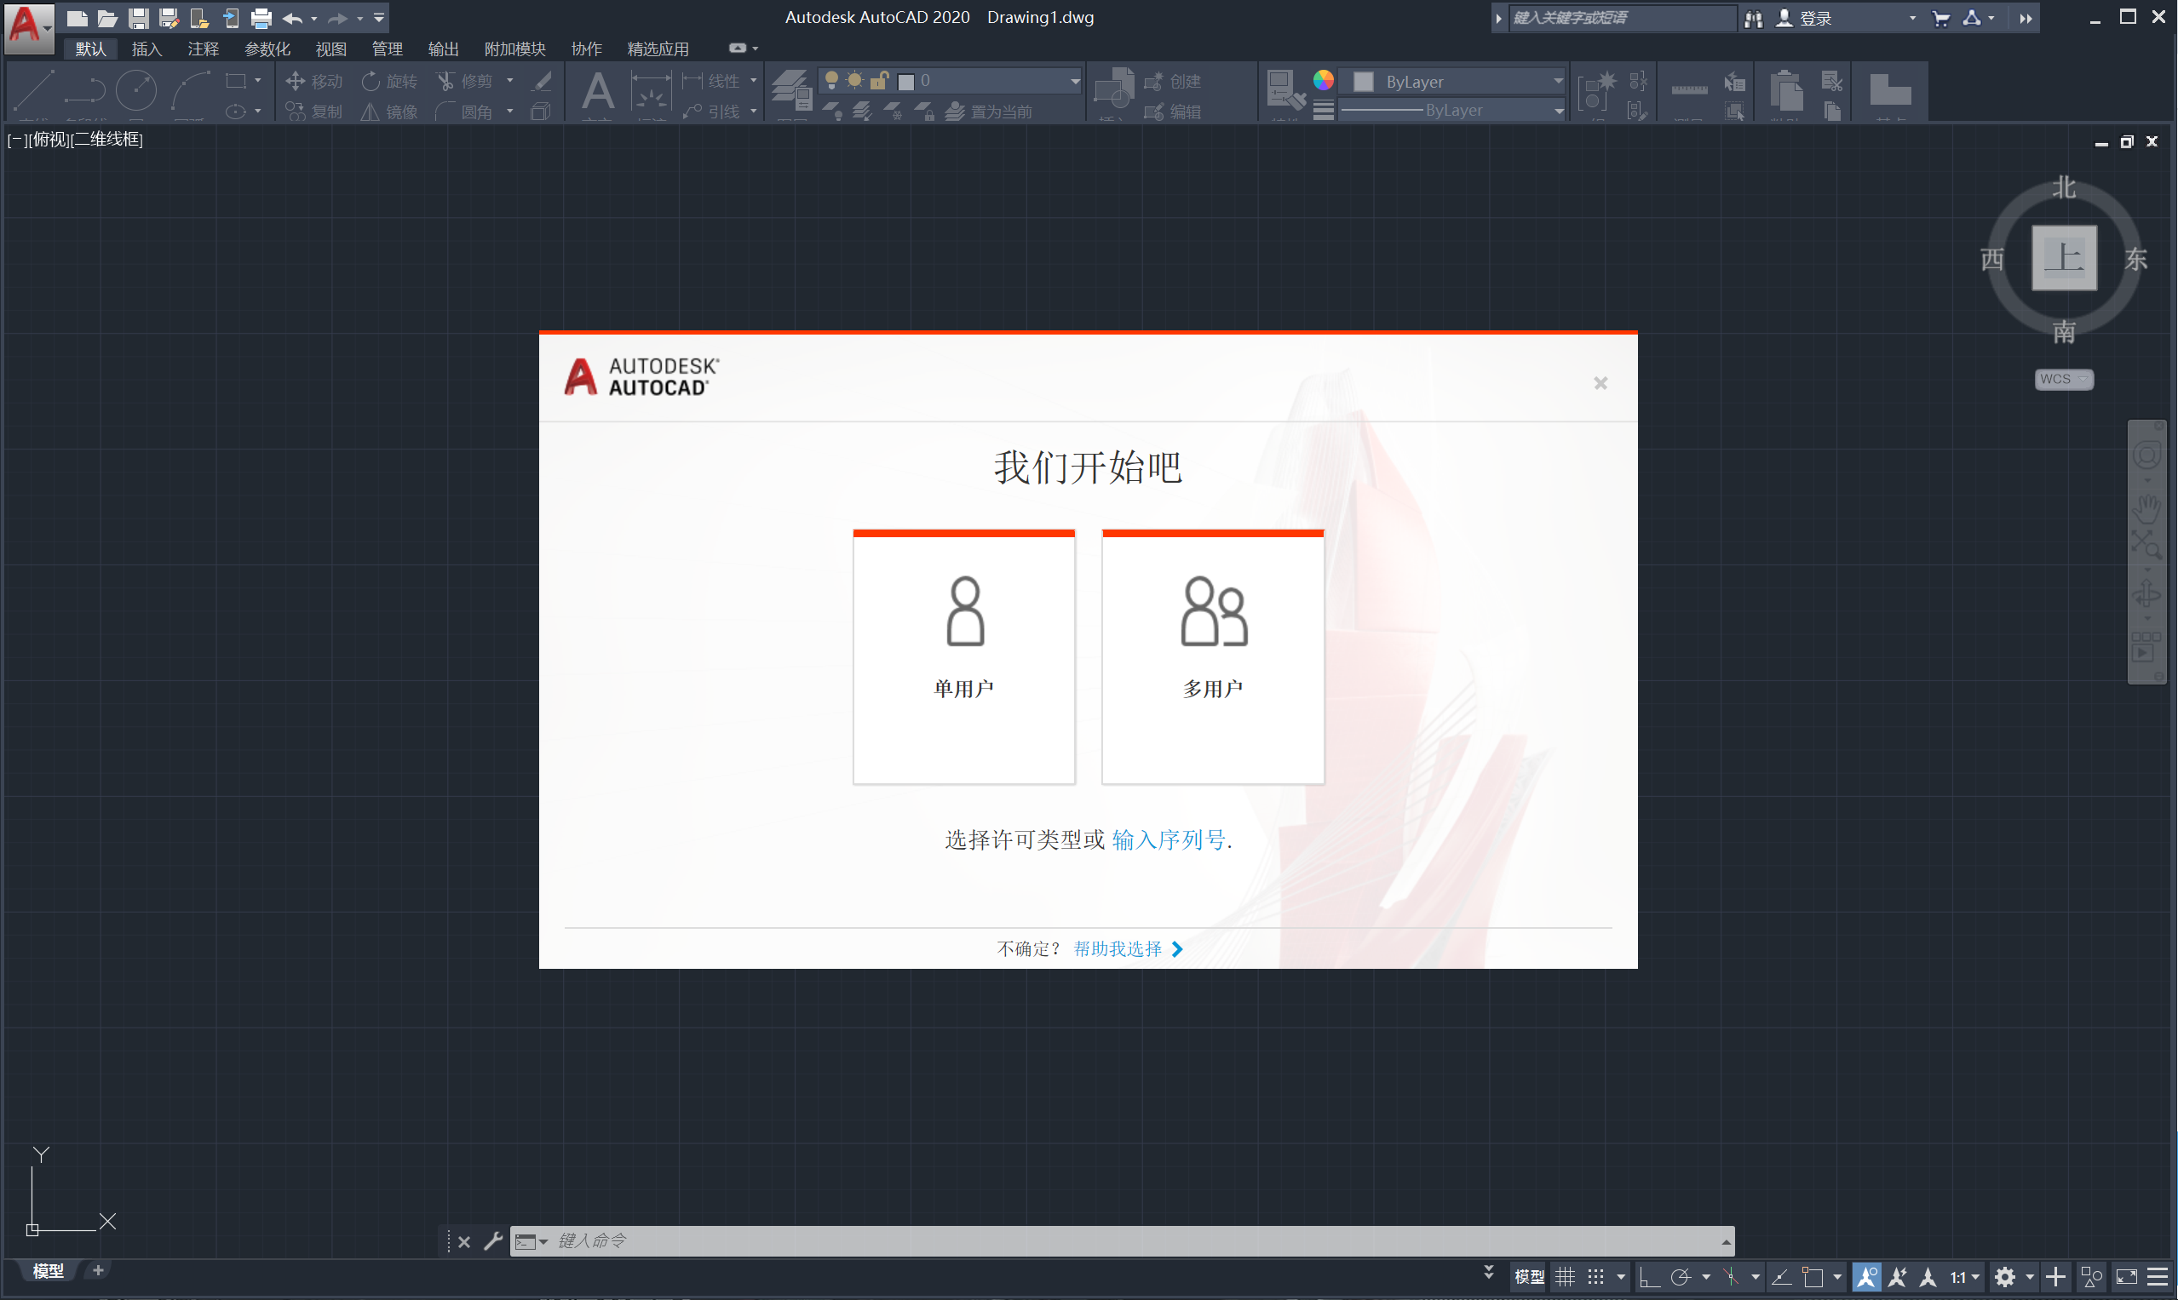Click the Move (移动) tool
2178x1300 pixels.
(313, 81)
